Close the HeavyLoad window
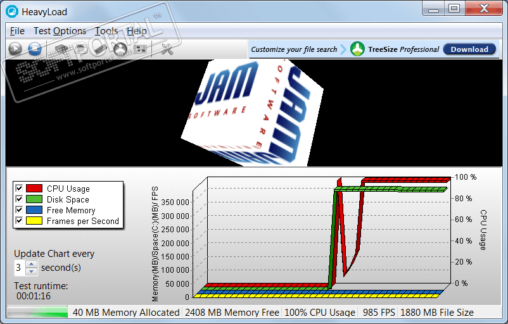The height and width of the screenshot is (324, 508). [484, 9]
